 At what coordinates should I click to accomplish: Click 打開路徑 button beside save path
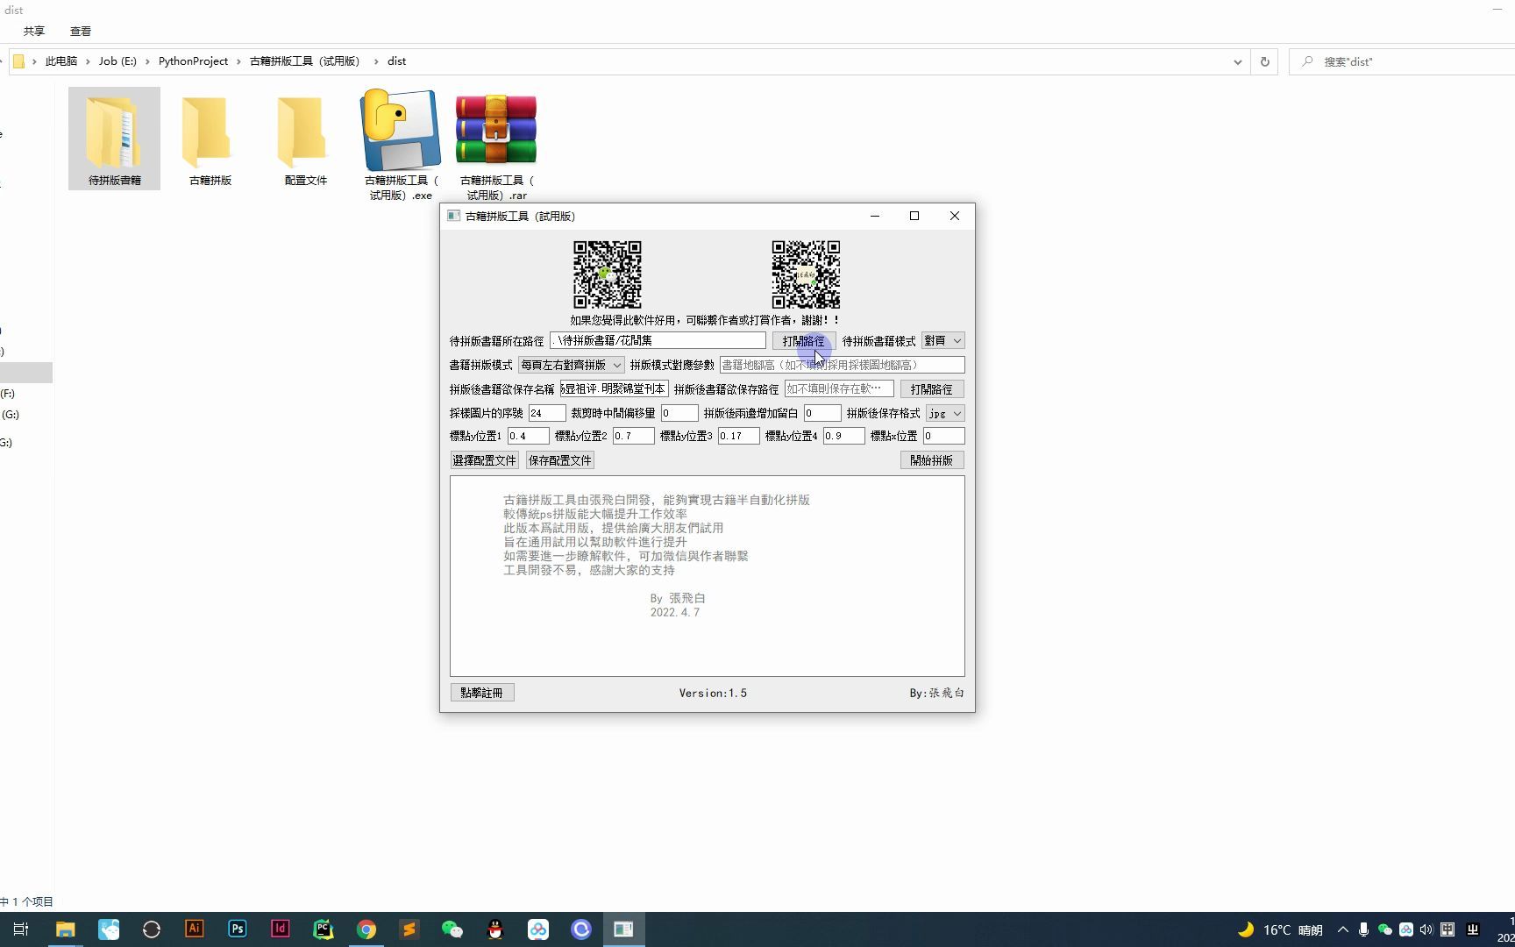pyautogui.click(x=931, y=389)
